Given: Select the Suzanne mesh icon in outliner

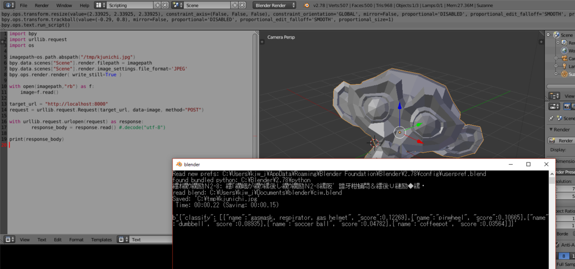Looking at the screenshot, I should click(x=564, y=74).
